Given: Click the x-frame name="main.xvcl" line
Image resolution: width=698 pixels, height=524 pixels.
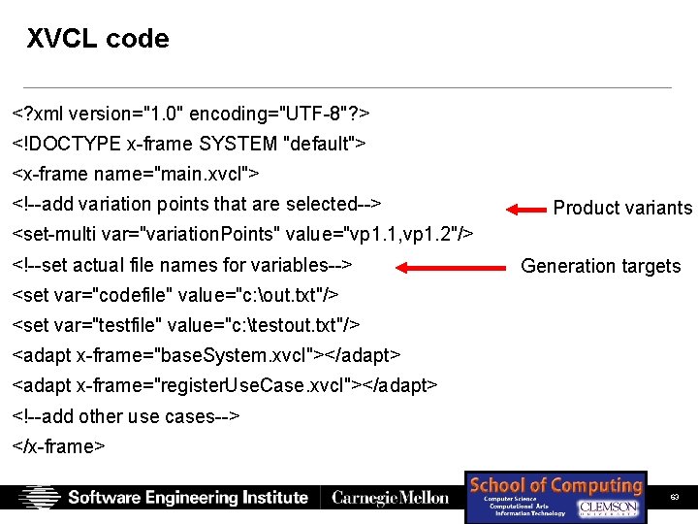Looking at the screenshot, I should point(136,174).
